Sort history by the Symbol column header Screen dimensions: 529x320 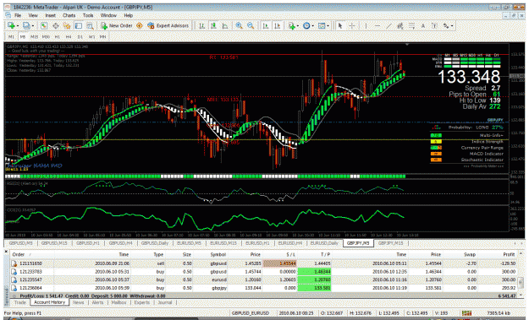click(x=218, y=254)
